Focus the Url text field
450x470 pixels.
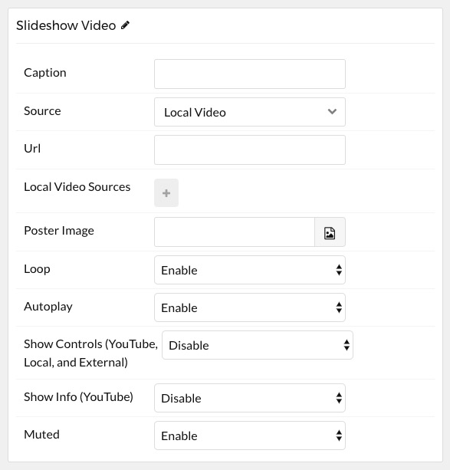250,150
